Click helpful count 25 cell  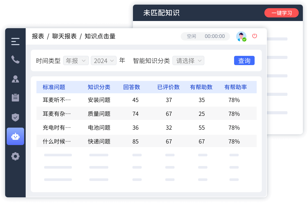(x=202, y=114)
